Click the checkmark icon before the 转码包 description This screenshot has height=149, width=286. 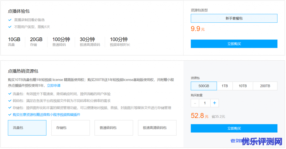[10, 101]
